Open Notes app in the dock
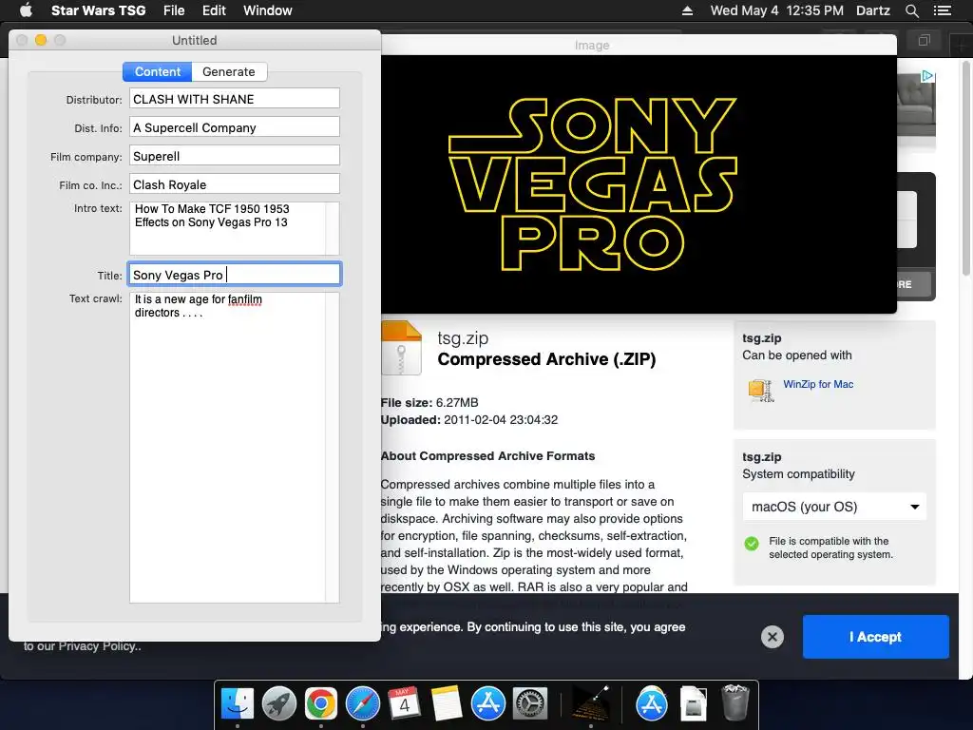The width and height of the screenshot is (973, 730). coord(447,704)
